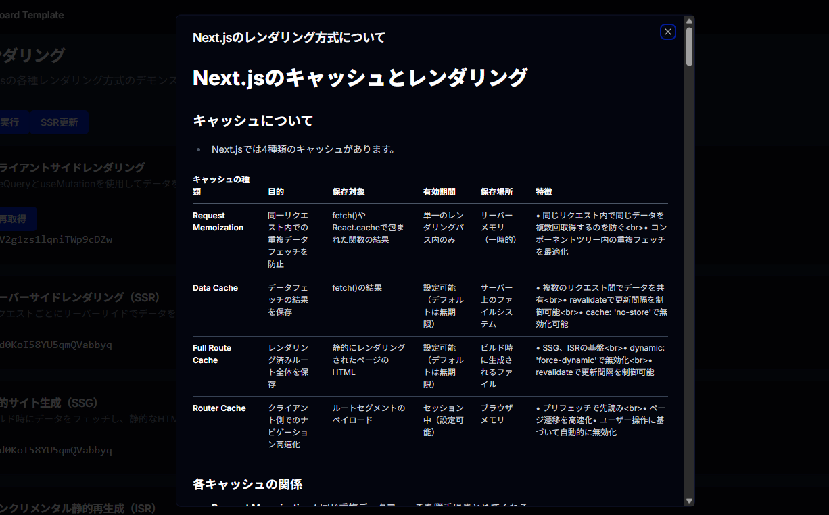The image size is (829, 515).
Task: Click the 'セッション中（設定可能）' cell
Action: point(444,420)
